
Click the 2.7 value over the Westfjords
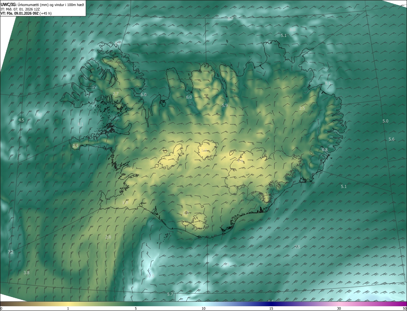pos(116,93)
